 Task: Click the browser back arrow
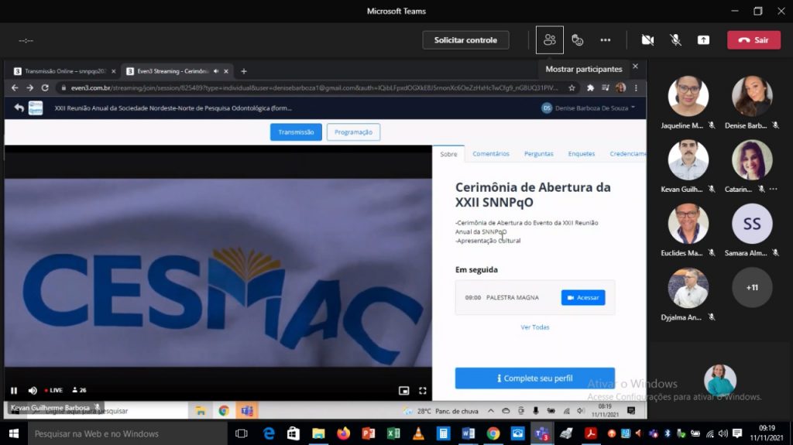15,88
